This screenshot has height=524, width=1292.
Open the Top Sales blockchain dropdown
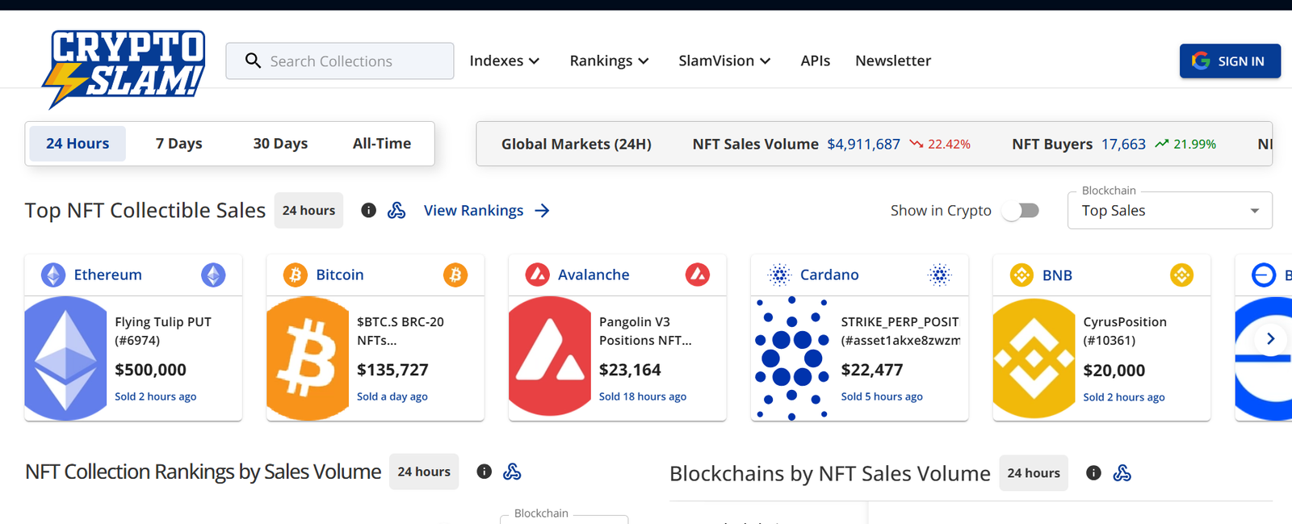coord(1169,211)
